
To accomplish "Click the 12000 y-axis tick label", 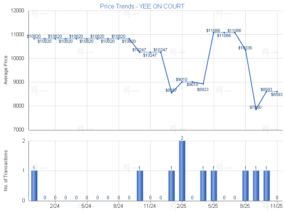I will tap(17, 11).
